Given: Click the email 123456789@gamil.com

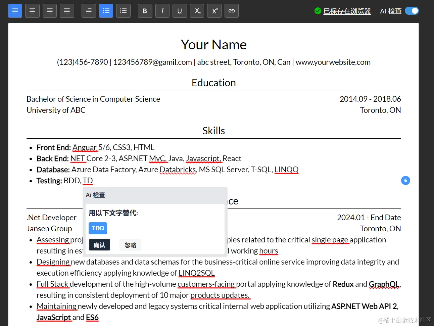Looking at the screenshot, I should click(153, 62).
